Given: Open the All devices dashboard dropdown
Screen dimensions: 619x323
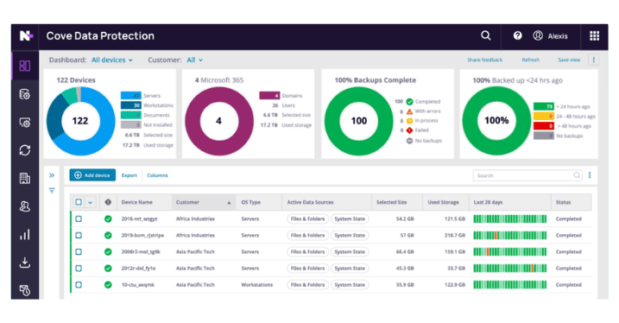Looking at the screenshot, I should [112, 60].
